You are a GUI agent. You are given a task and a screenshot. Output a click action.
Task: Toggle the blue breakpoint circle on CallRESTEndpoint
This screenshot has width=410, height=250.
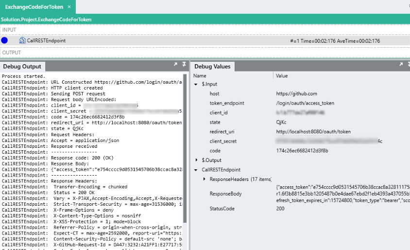[x=5, y=40]
